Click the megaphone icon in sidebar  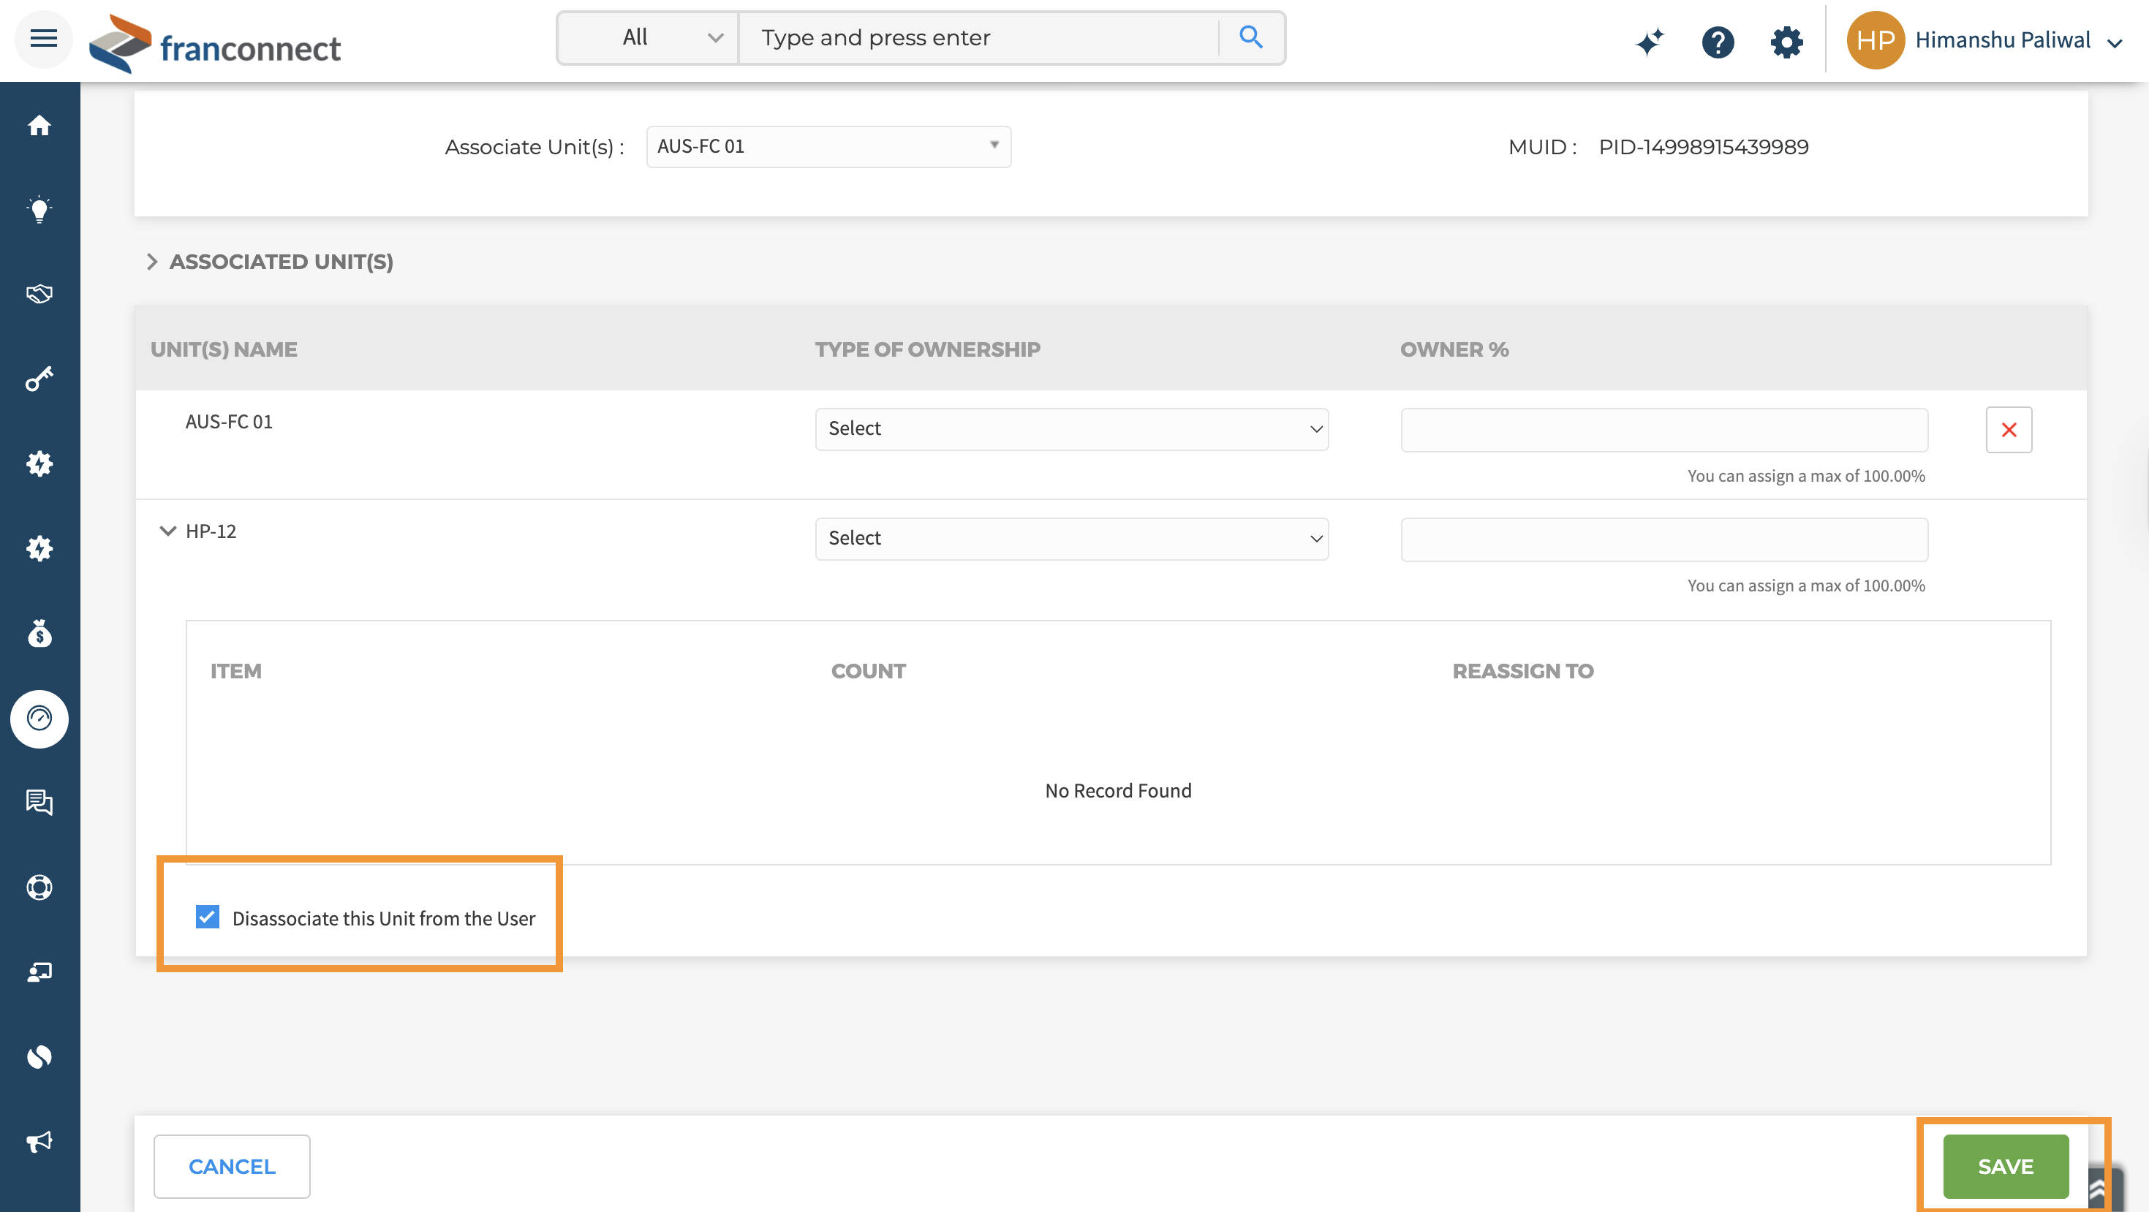tap(39, 1141)
